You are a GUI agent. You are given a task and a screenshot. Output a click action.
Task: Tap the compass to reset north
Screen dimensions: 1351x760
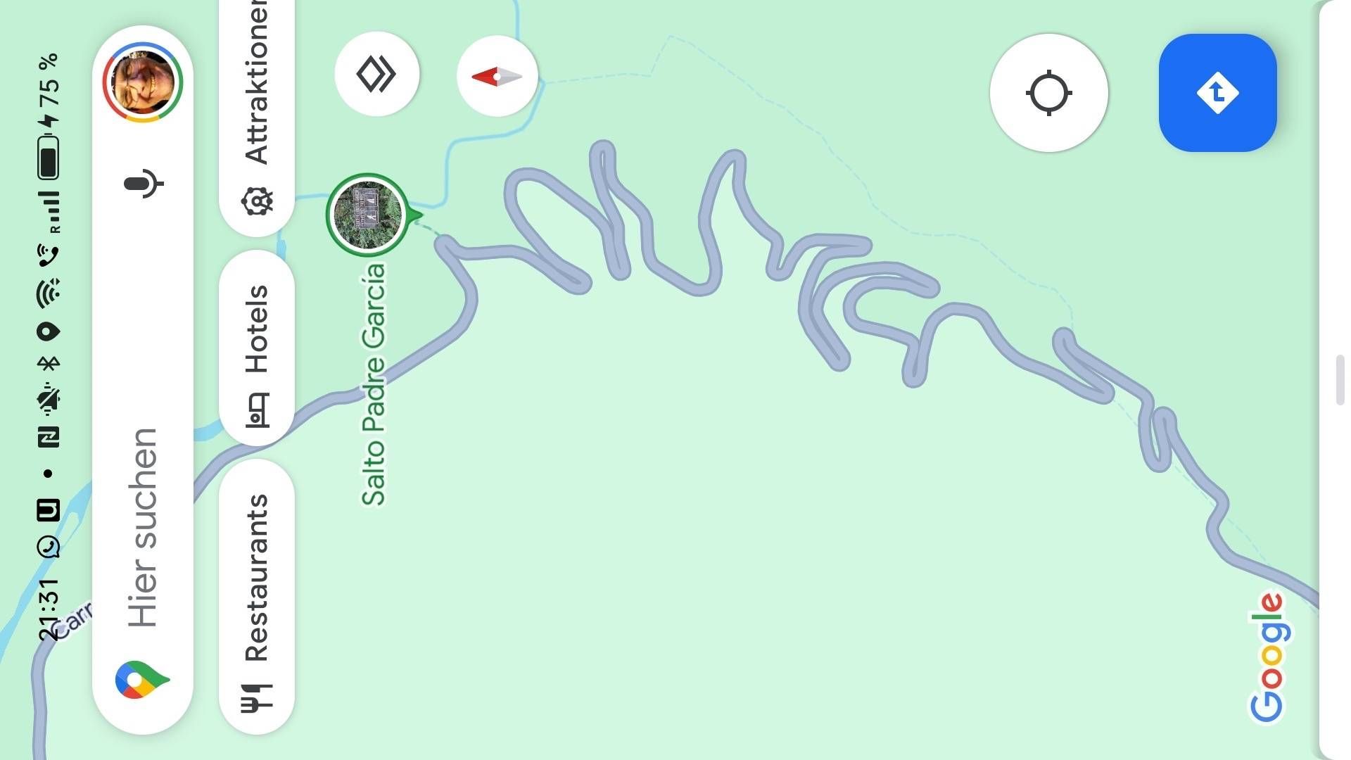click(497, 76)
